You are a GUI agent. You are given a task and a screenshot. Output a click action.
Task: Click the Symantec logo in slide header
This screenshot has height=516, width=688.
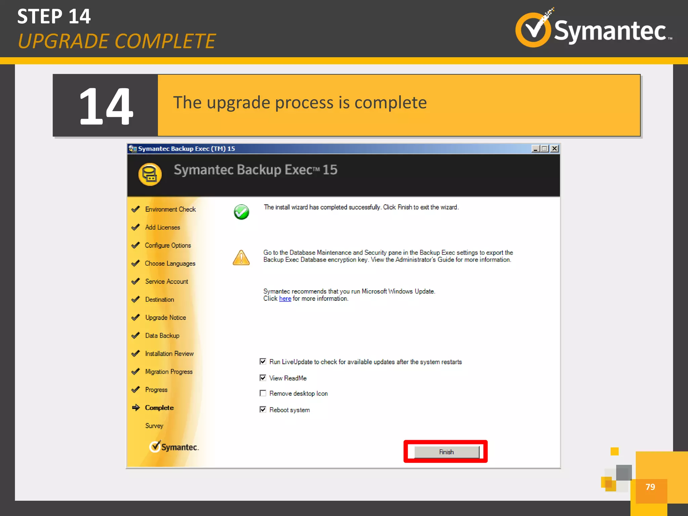click(594, 28)
